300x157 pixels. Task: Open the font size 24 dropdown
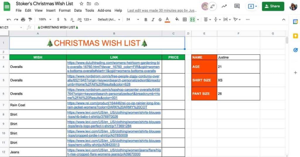(x=133, y=19)
